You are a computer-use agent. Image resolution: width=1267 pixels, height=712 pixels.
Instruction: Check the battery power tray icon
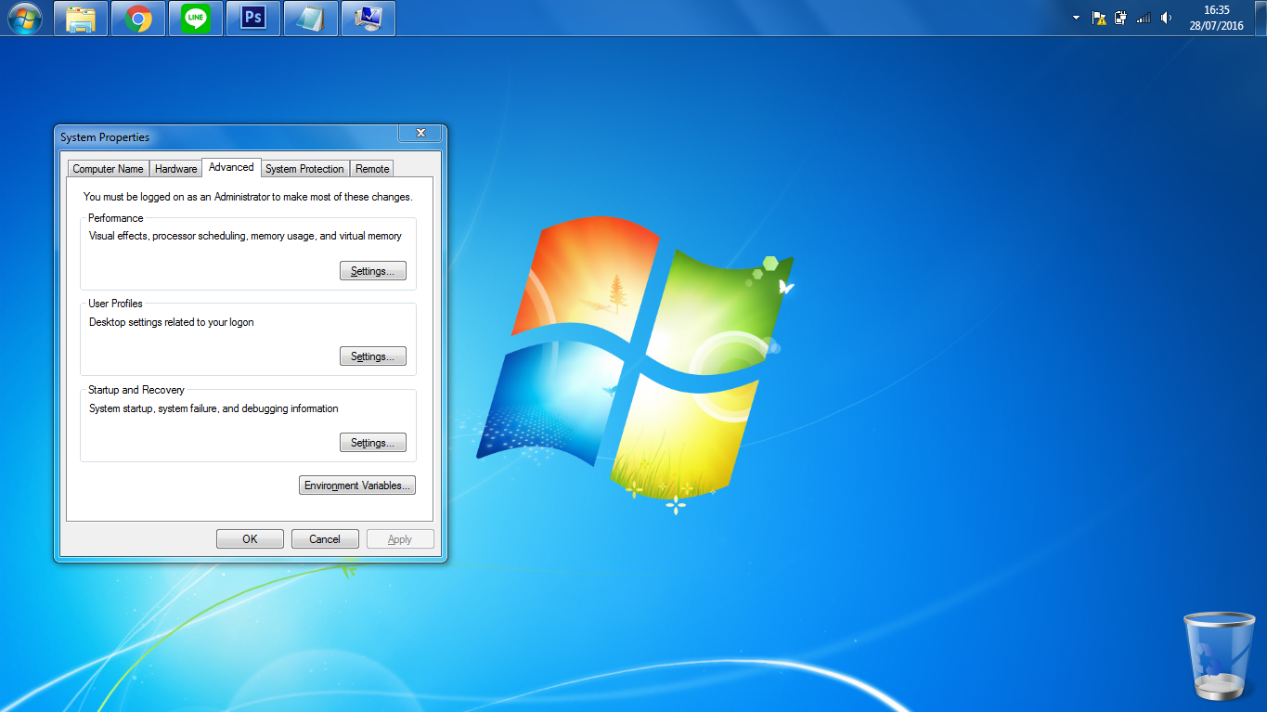[1121, 18]
